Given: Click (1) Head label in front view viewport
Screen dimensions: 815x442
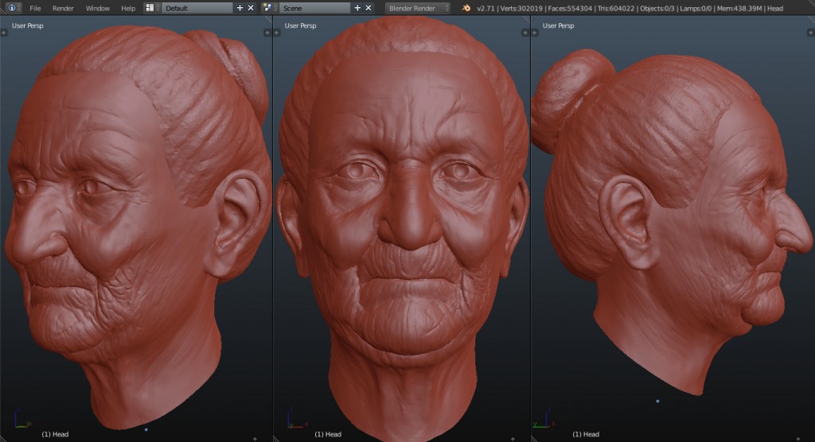Looking at the screenshot, I should [328, 434].
